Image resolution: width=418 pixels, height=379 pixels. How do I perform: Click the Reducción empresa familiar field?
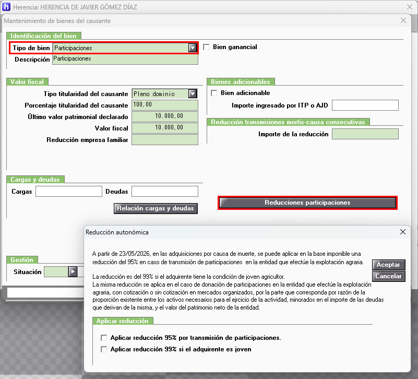coord(165,140)
